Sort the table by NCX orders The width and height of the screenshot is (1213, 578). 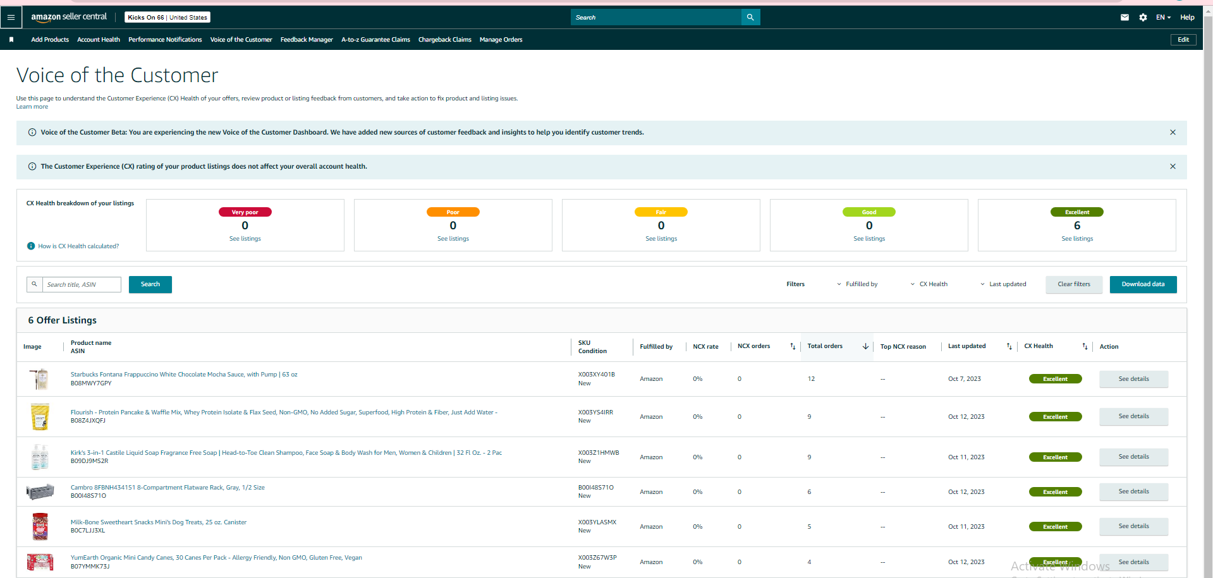(793, 346)
